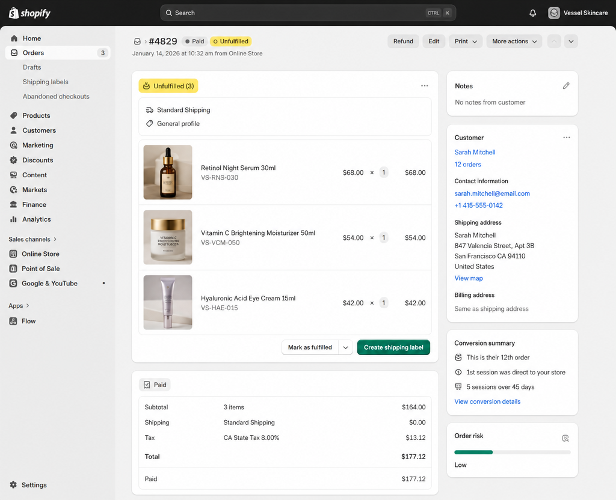This screenshot has height=500, width=616.
Task: Click the Standard Shipping truck icon
Action: pos(149,110)
